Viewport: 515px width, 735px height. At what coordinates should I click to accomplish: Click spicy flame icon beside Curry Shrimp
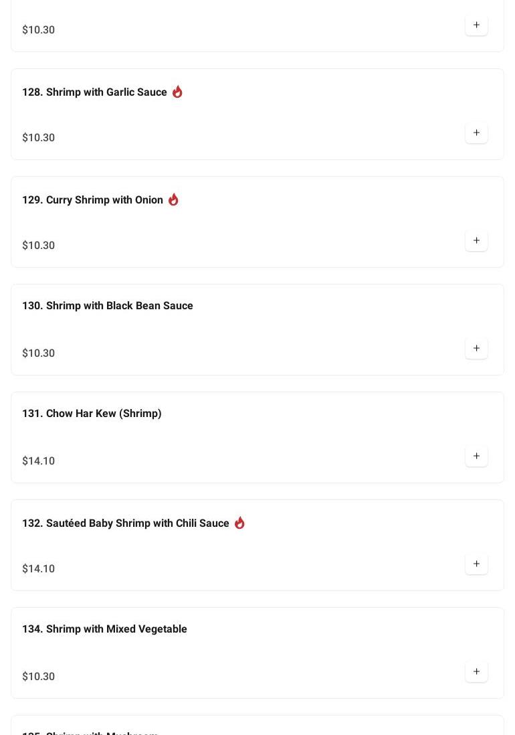173,199
